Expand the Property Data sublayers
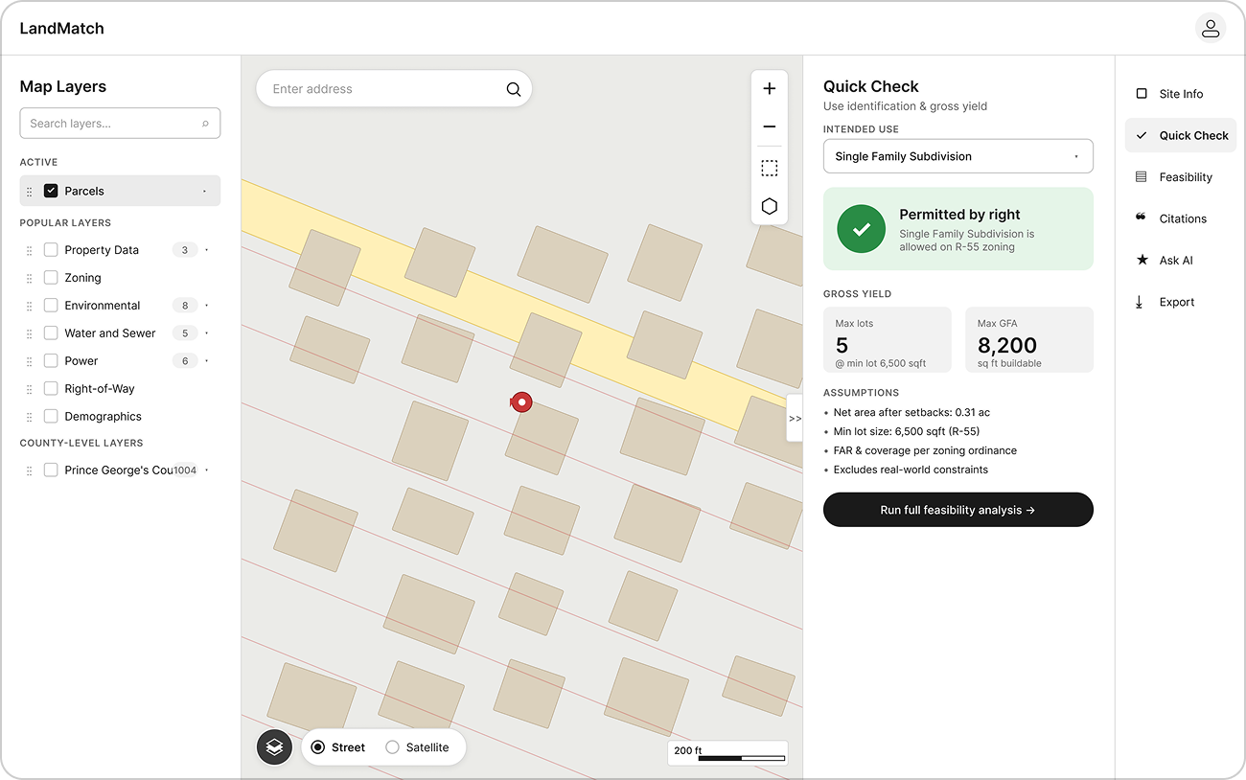Screen dimensions: 1246x780 (x=207, y=250)
